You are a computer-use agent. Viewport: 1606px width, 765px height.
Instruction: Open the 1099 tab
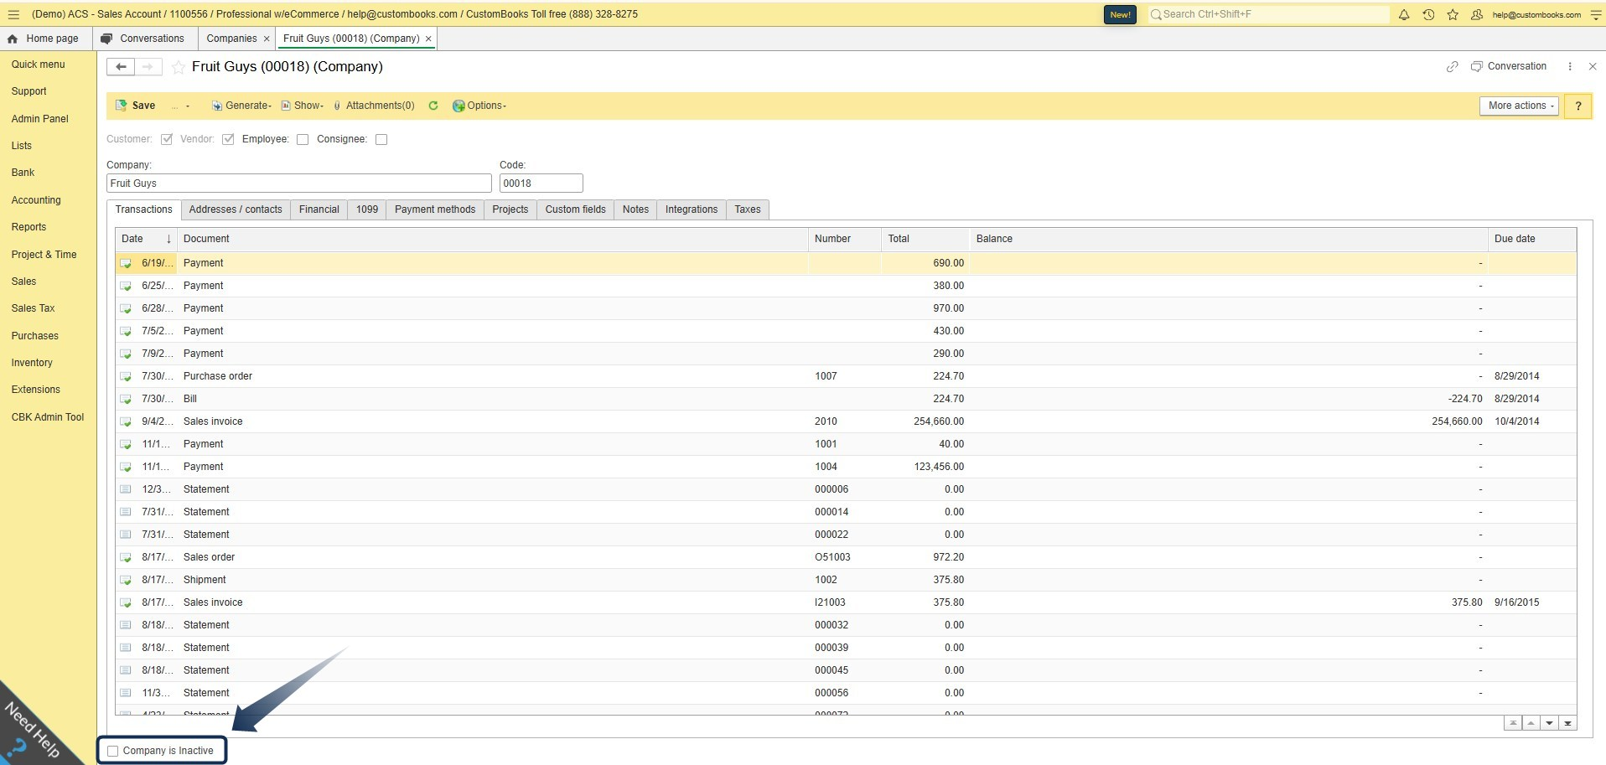(x=367, y=209)
